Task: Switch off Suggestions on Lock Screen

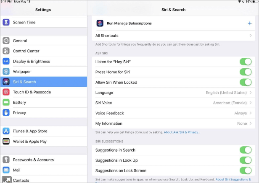Action: tap(246, 170)
